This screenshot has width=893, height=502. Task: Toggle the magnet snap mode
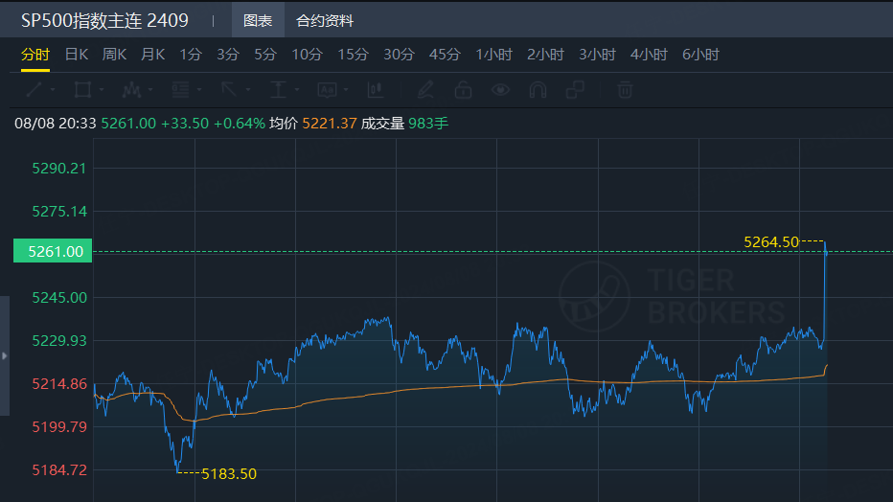coord(538,90)
